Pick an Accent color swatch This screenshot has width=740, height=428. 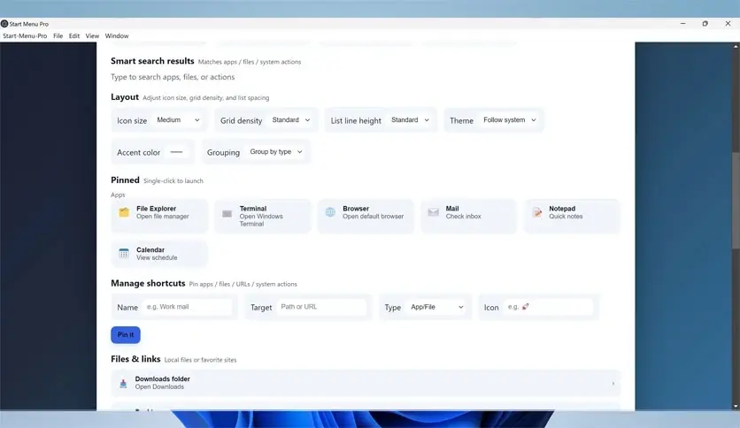coord(177,152)
